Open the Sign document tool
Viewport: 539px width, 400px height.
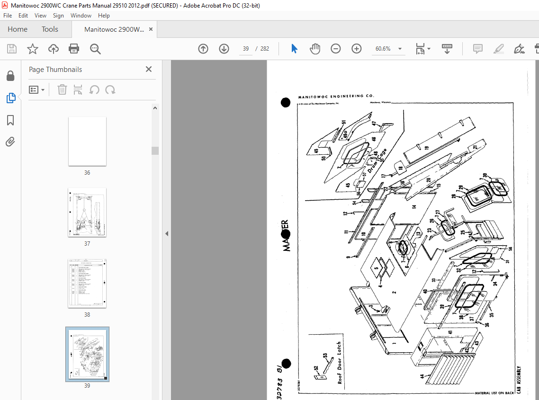click(x=519, y=49)
